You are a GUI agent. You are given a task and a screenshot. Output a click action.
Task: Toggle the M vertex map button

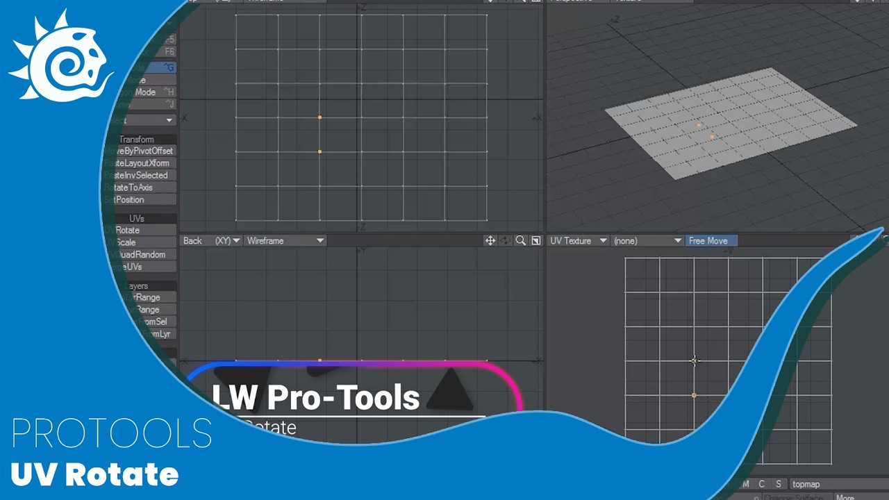coord(746,484)
